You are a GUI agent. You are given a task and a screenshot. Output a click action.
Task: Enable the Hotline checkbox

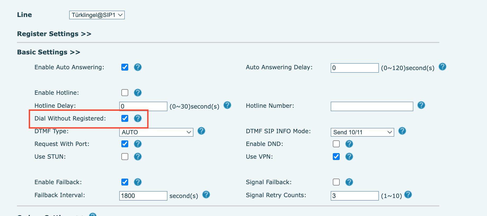click(125, 93)
